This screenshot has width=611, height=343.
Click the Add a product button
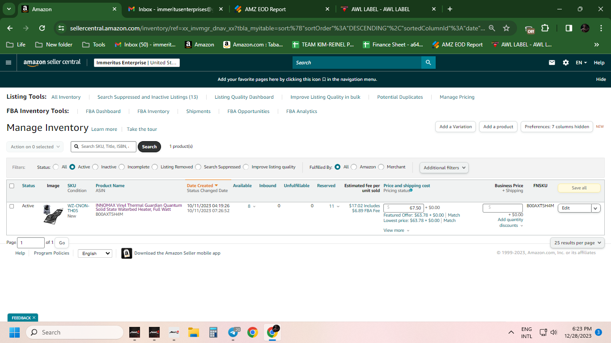(498, 127)
